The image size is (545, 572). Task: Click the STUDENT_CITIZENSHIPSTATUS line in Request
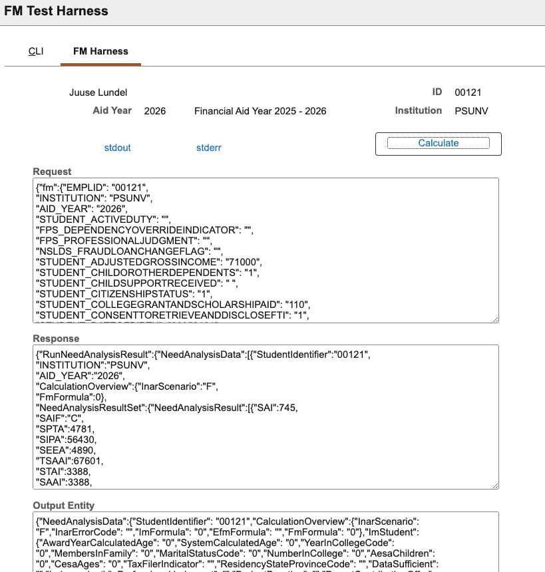coord(124,294)
